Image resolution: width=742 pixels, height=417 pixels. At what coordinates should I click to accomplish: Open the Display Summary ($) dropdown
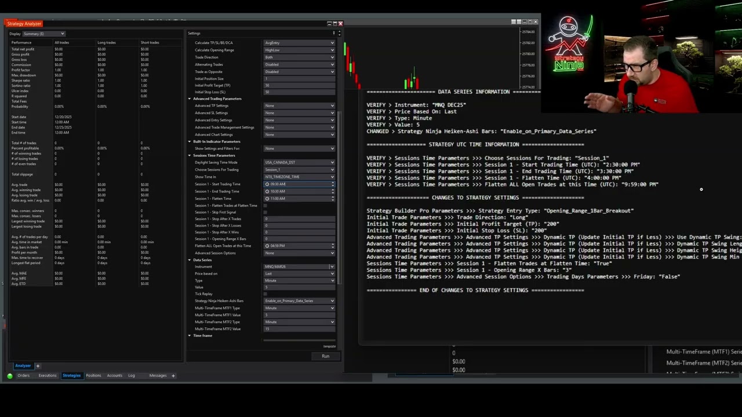pos(44,34)
